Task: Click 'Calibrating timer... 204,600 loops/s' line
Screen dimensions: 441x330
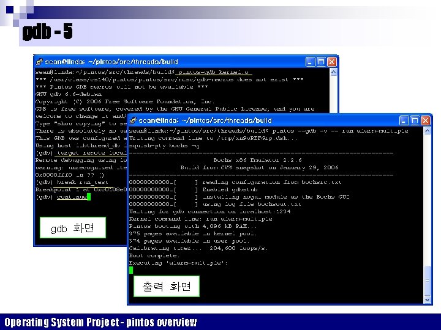Action: click(198, 248)
